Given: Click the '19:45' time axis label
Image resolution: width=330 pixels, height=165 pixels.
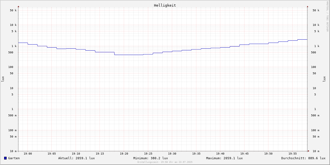Looking at the screenshot, I should pos(244,154).
